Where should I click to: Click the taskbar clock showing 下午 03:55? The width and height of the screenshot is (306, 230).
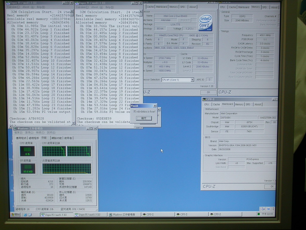point(267,214)
